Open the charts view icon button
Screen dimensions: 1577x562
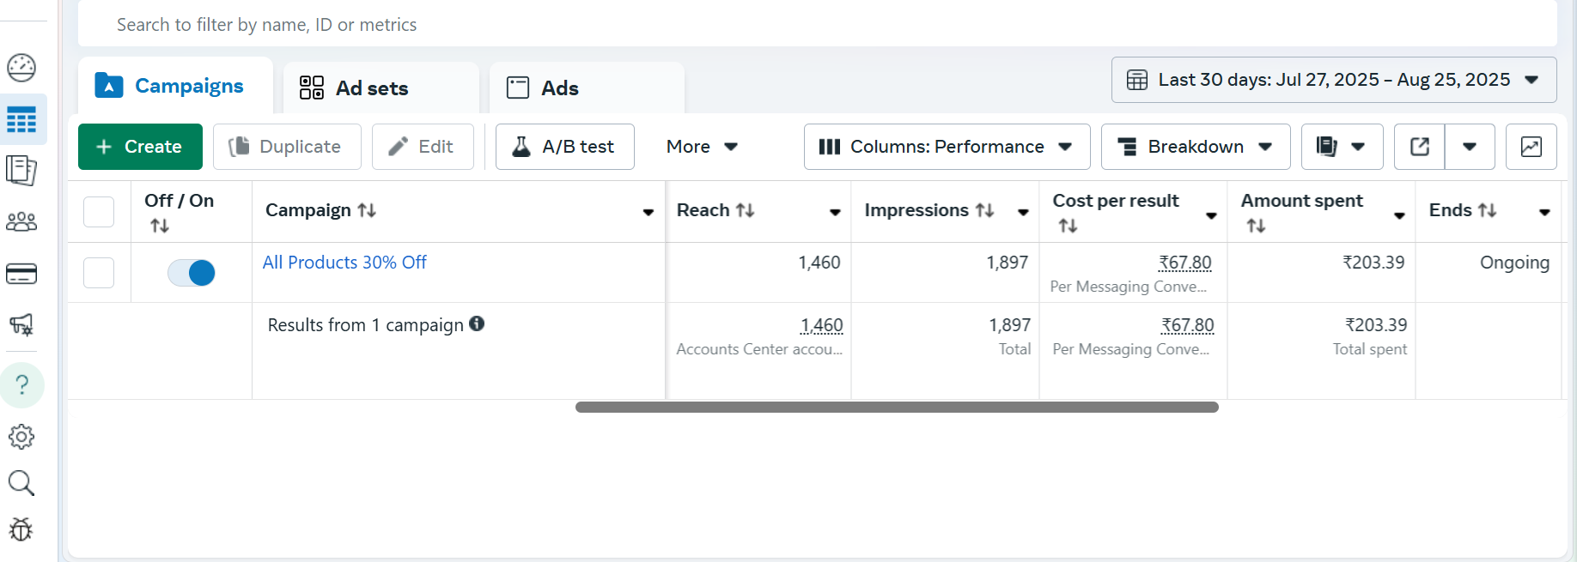click(1531, 147)
